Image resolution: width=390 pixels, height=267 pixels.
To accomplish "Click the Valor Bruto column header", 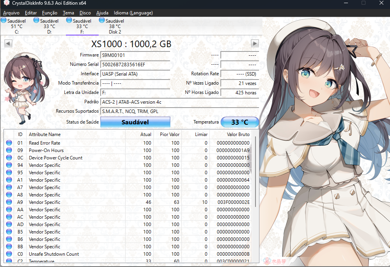I will click(230, 134).
